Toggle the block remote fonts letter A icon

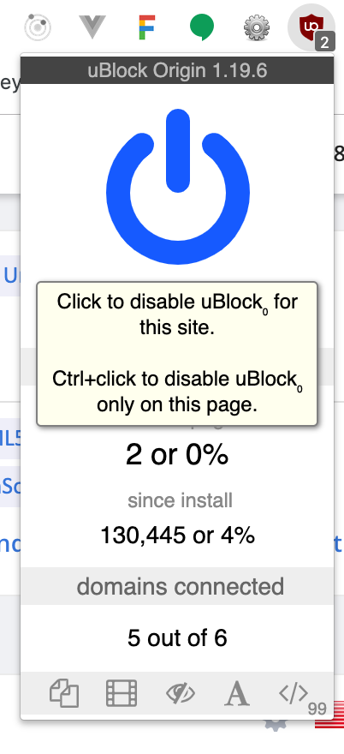tap(237, 693)
